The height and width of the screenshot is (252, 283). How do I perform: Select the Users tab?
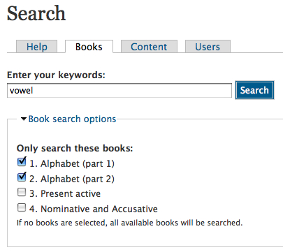208,47
